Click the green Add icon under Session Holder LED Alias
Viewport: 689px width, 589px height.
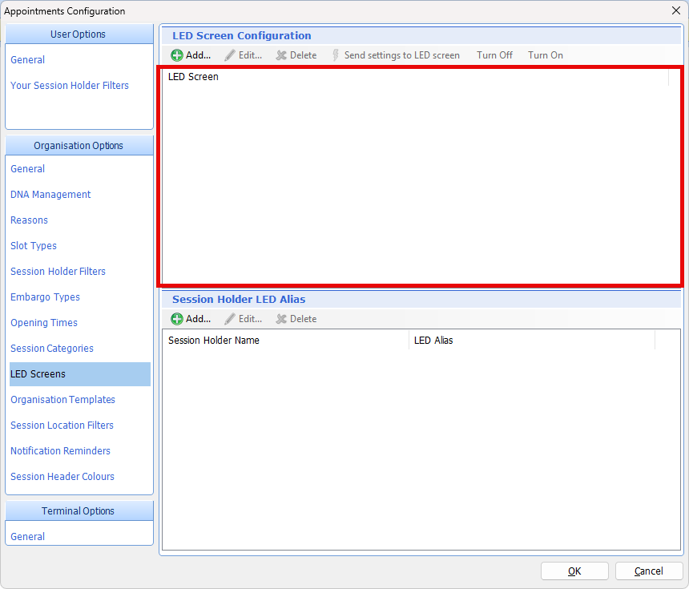coord(177,319)
